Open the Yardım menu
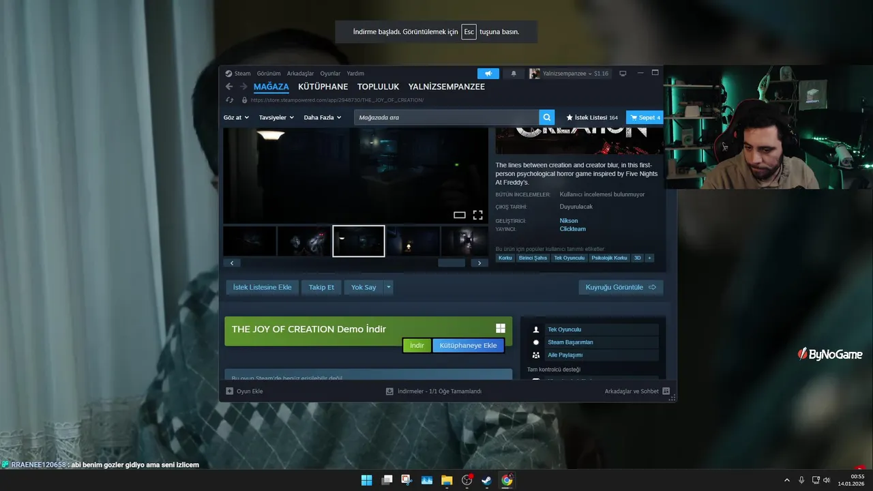This screenshot has height=491, width=873. pos(355,74)
